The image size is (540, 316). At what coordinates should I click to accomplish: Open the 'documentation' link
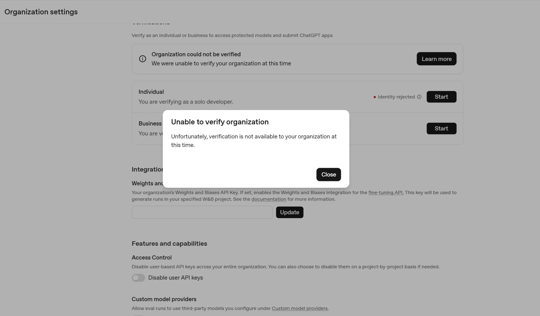click(x=269, y=199)
